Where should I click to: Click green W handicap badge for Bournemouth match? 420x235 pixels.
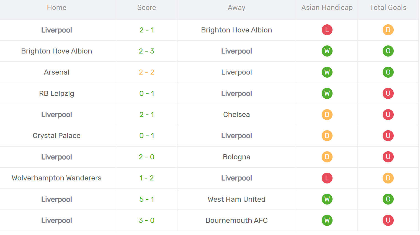[327, 220]
